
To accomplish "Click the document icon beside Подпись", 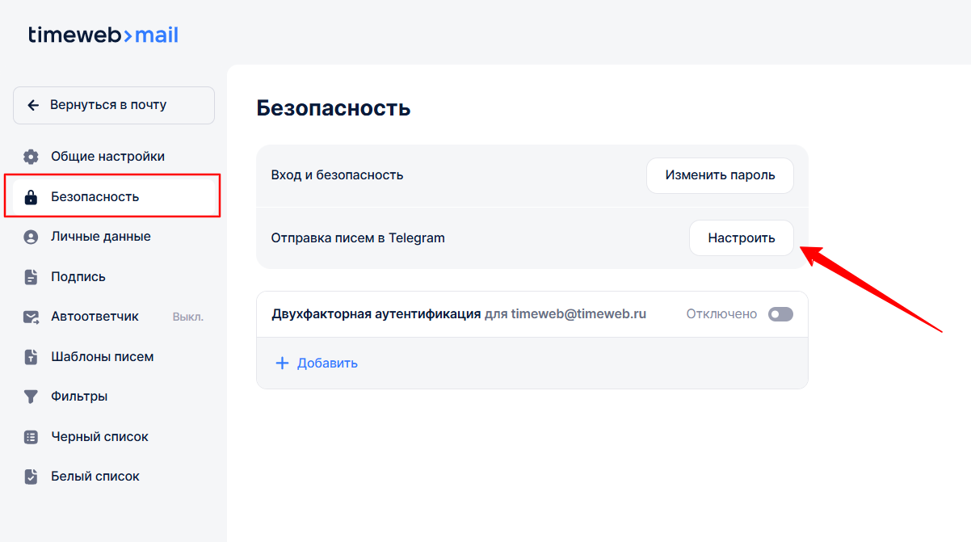I will click(x=31, y=277).
